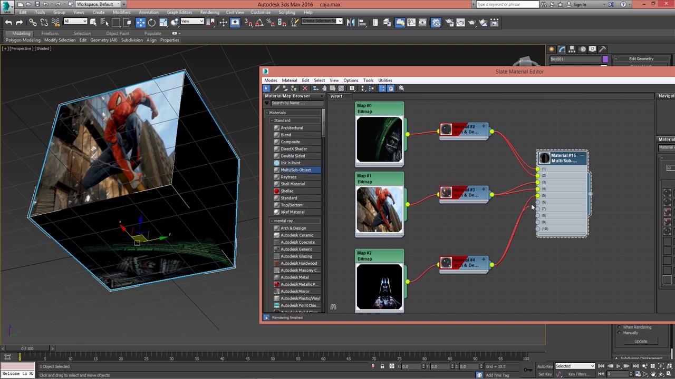The image size is (675, 379).
Task: Open the Rendering menu
Action: pos(209,12)
